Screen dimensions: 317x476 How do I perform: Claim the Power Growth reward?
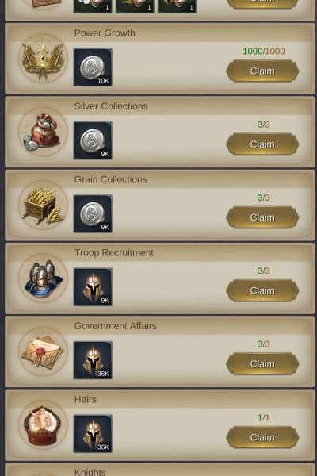pos(262,71)
